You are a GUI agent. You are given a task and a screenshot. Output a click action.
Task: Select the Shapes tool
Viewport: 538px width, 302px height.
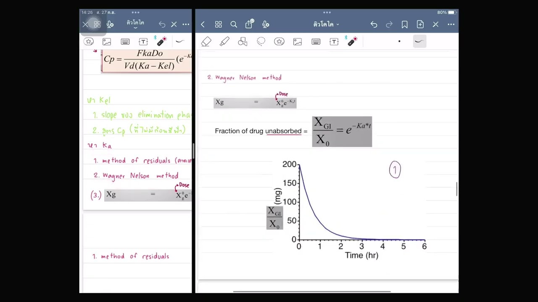tap(243, 42)
